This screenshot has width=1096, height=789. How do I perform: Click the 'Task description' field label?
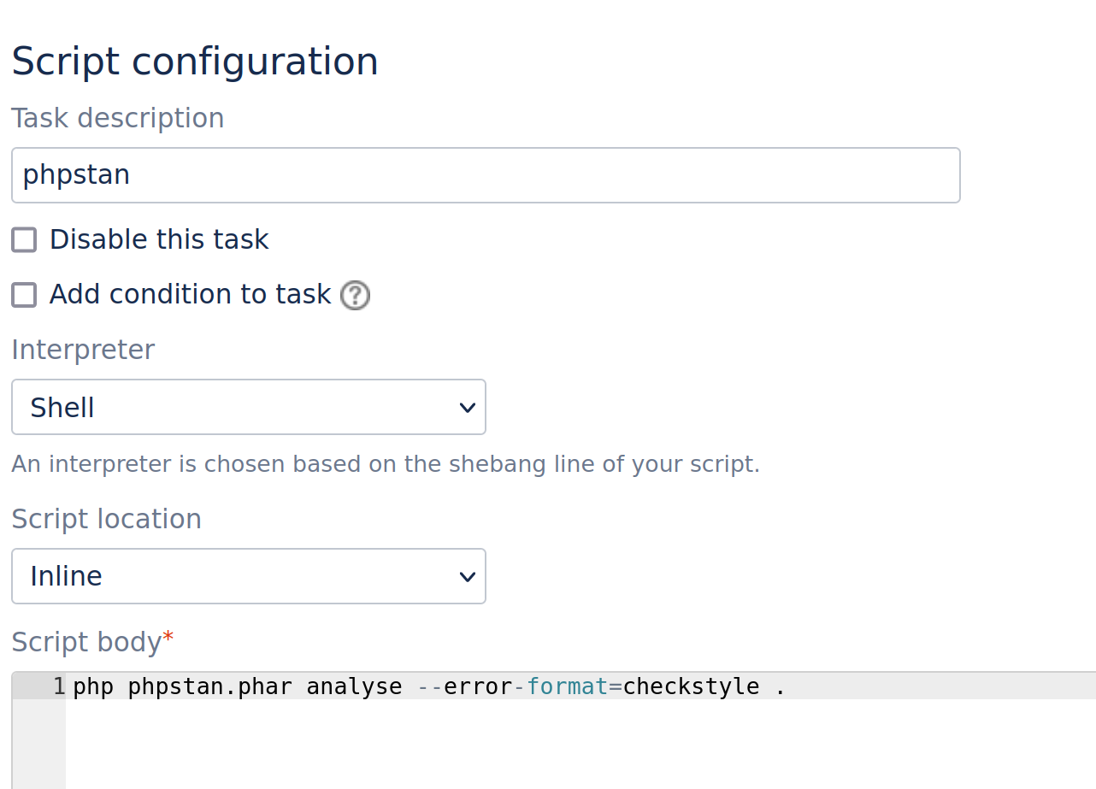(x=117, y=119)
